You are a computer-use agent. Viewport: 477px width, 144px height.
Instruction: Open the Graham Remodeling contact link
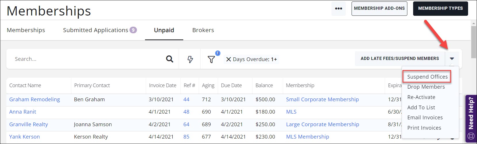(35, 100)
